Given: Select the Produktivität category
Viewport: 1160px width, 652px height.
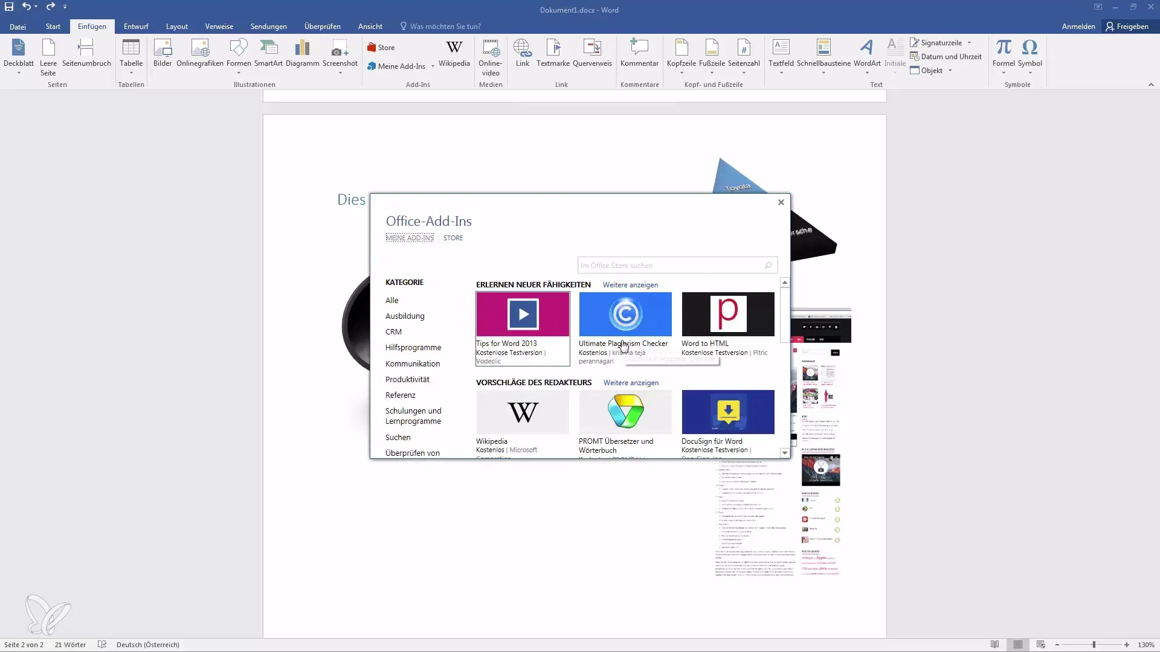Looking at the screenshot, I should [407, 379].
